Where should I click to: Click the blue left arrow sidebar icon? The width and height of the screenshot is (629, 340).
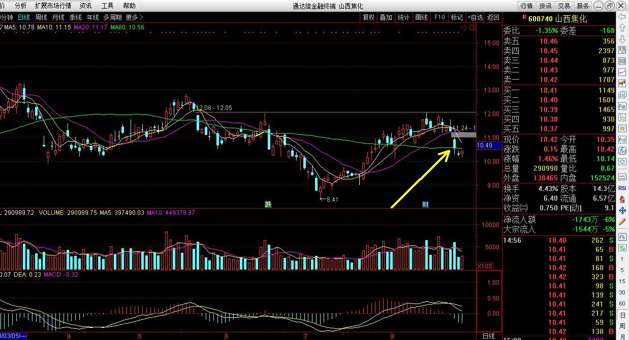[x=622, y=17]
